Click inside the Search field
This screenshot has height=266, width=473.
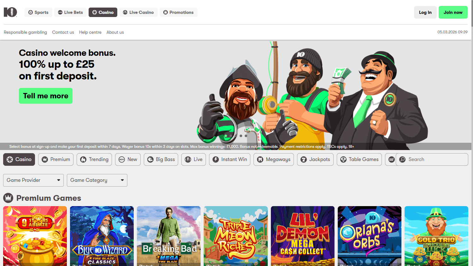coord(432,159)
